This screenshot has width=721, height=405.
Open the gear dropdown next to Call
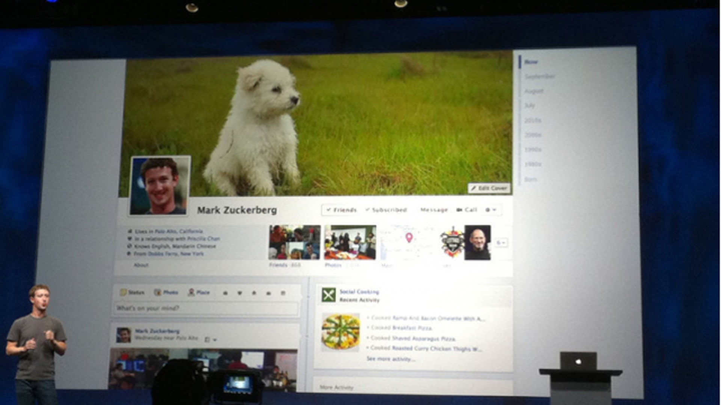click(x=490, y=210)
